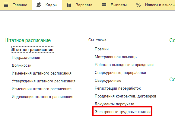Open the Премии link
Viewport: 175px width, 118px height.
pos(102,49)
